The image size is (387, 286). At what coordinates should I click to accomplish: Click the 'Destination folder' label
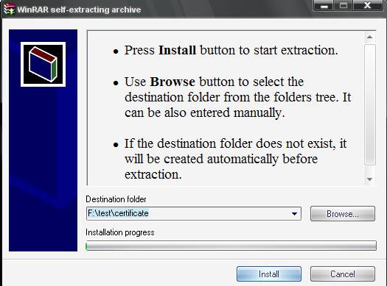pyautogui.click(x=116, y=199)
